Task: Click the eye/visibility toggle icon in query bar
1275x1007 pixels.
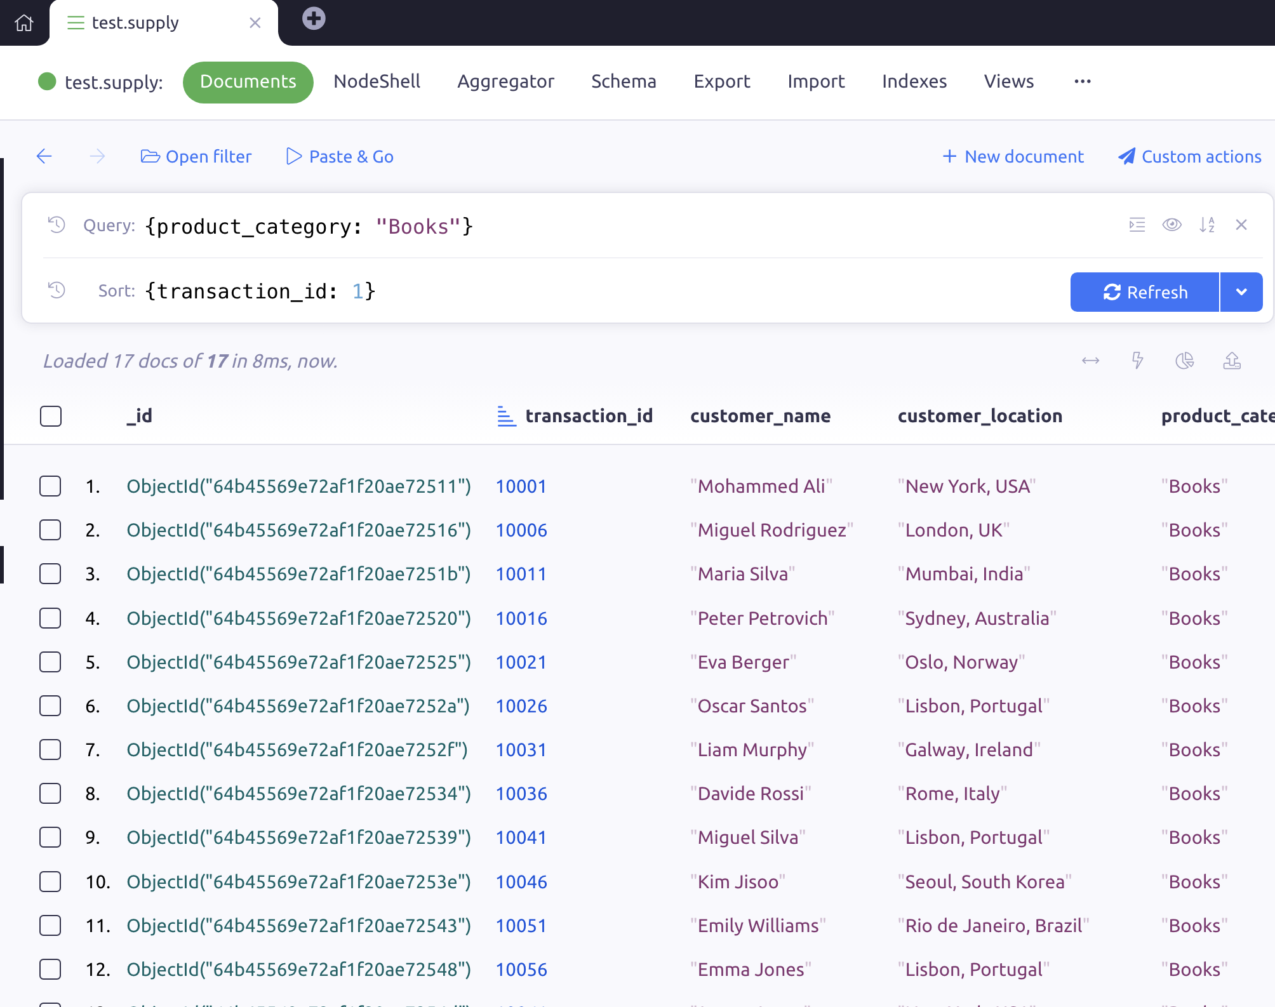Action: 1173,225
